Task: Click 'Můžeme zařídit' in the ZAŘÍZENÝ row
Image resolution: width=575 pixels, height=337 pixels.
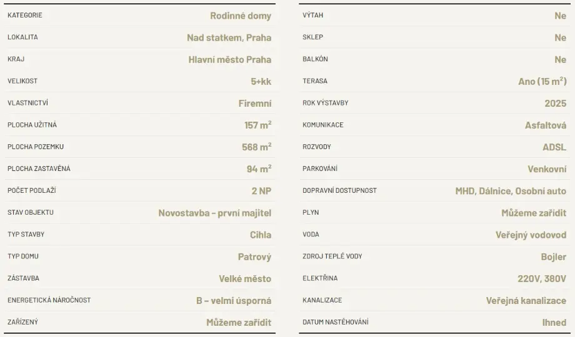Action: tap(239, 323)
